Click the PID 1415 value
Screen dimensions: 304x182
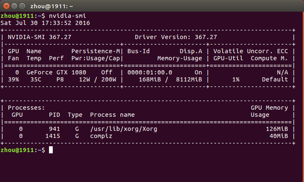53,136
